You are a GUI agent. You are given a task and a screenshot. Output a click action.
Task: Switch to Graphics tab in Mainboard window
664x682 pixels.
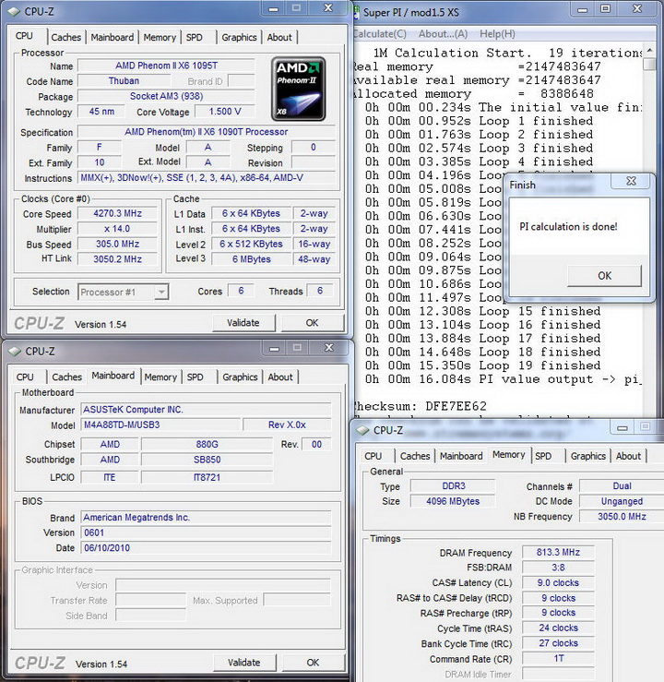click(240, 377)
